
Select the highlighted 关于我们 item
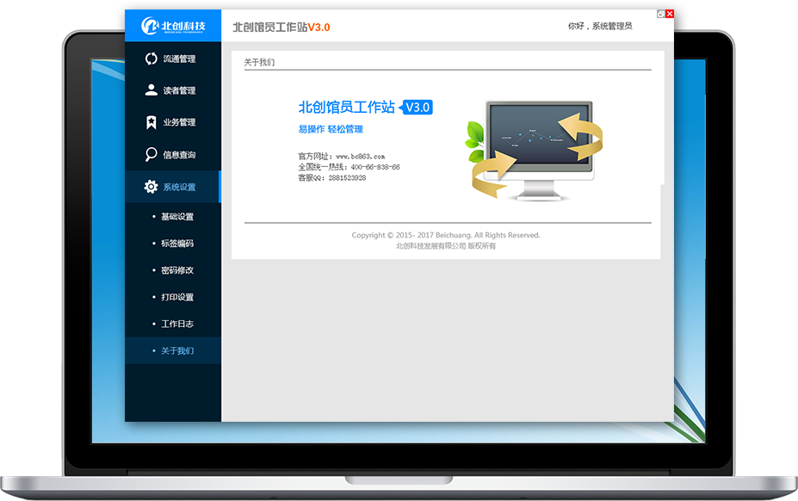pyautogui.click(x=177, y=350)
